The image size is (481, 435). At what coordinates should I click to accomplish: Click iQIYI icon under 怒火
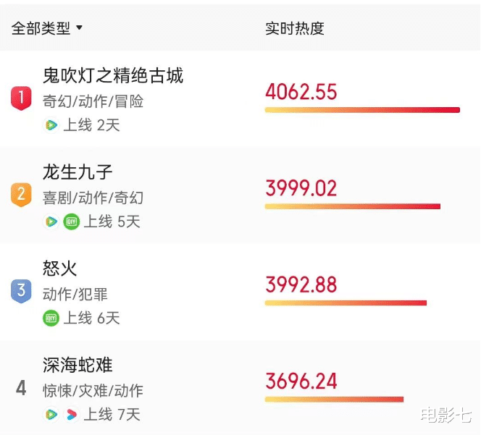click(51, 318)
